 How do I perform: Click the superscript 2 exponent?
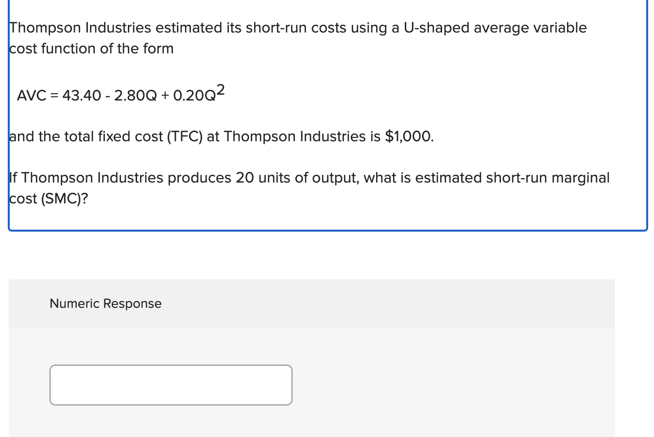(x=222, y=89)
